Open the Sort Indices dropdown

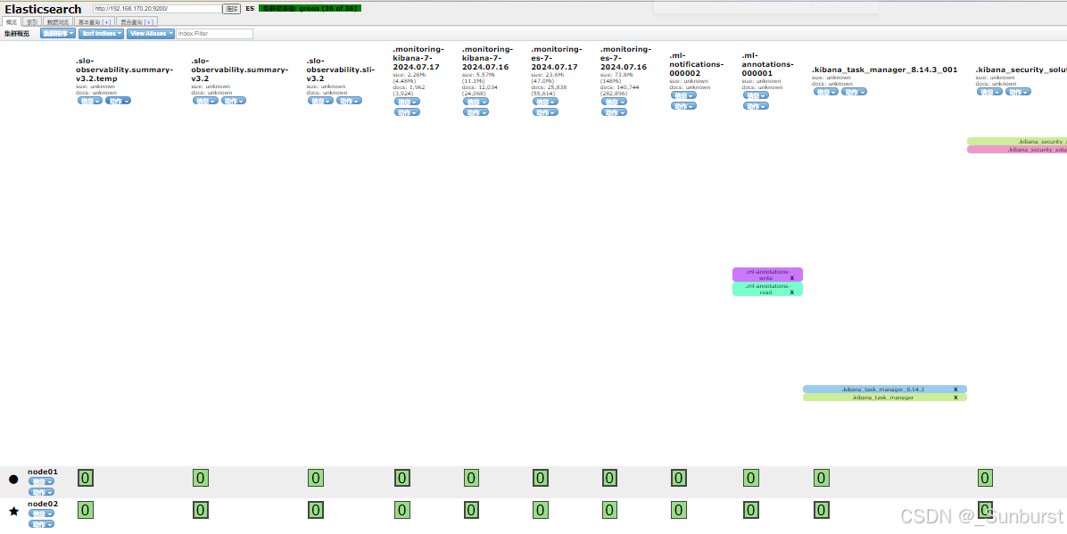pyautogui.click(x=102, y=33)
